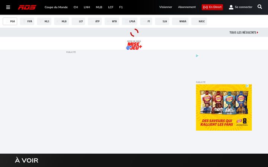Click the Mise-o-jeu+ logo
268x167 pixels.
pos(134,45)
